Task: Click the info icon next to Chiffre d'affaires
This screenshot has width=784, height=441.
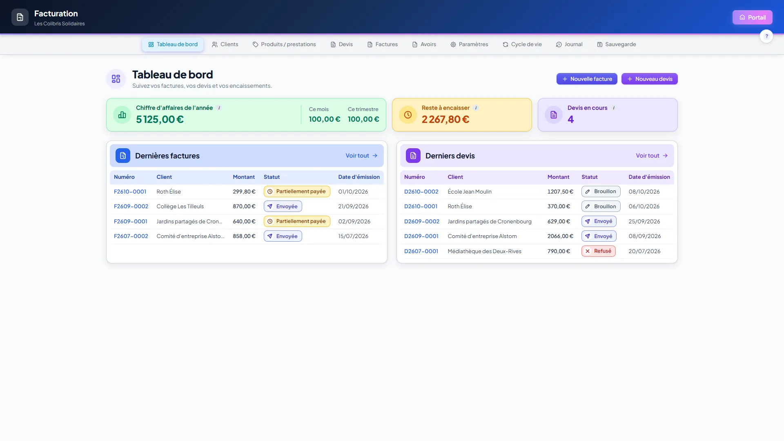Action: 219,108
